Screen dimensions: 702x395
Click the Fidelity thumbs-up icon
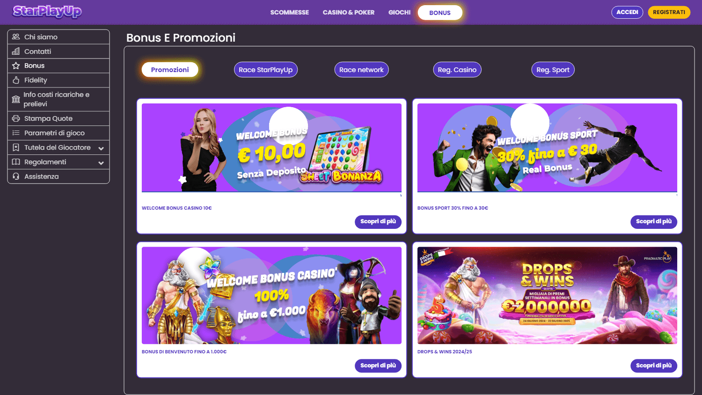16,80
